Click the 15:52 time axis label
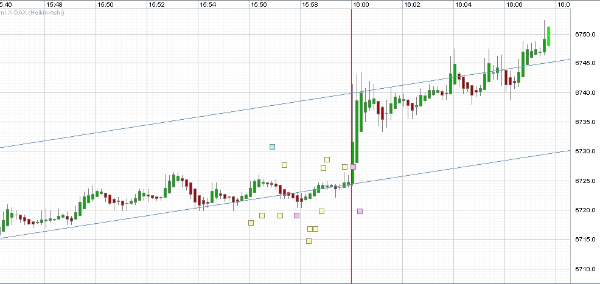 point(156,5)
